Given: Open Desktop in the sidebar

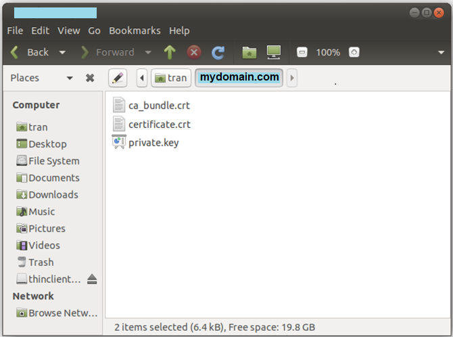Looking at the screenshot, I should pos(42,143).
